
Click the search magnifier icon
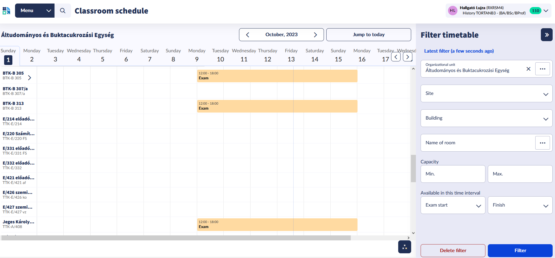[62, 11]
